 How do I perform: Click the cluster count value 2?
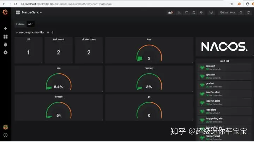click(x=89, y=53)
